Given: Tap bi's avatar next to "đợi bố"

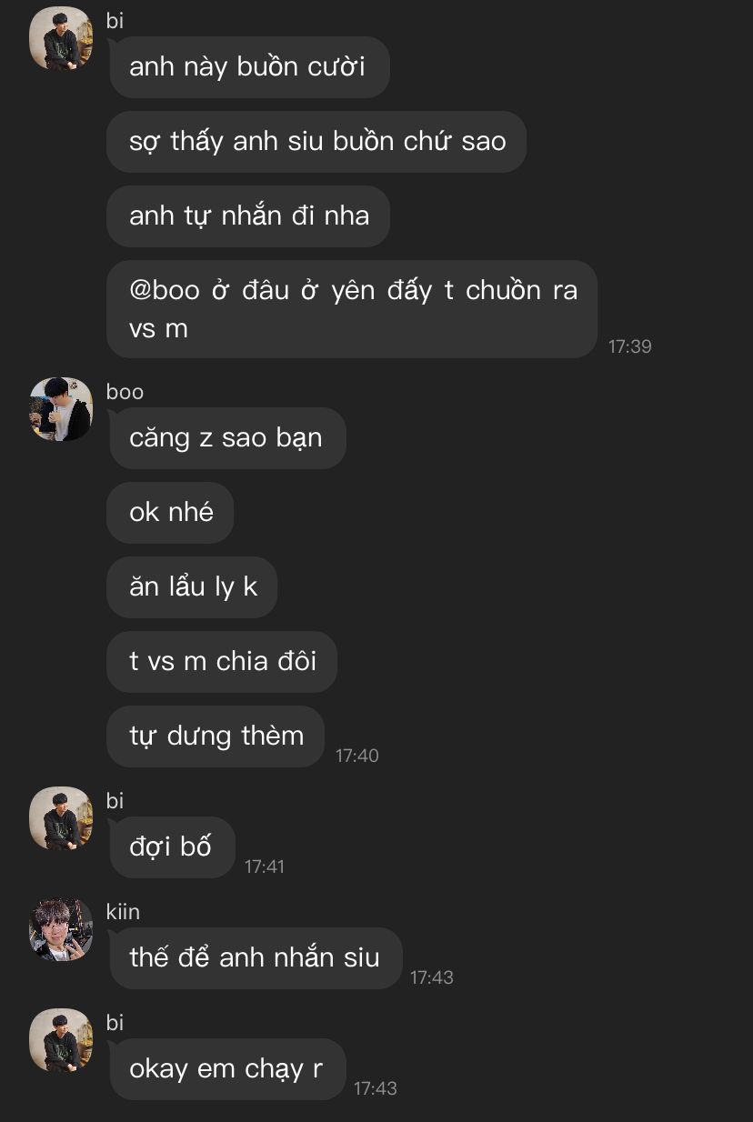Looking at the screenshot, I should 61,818.
